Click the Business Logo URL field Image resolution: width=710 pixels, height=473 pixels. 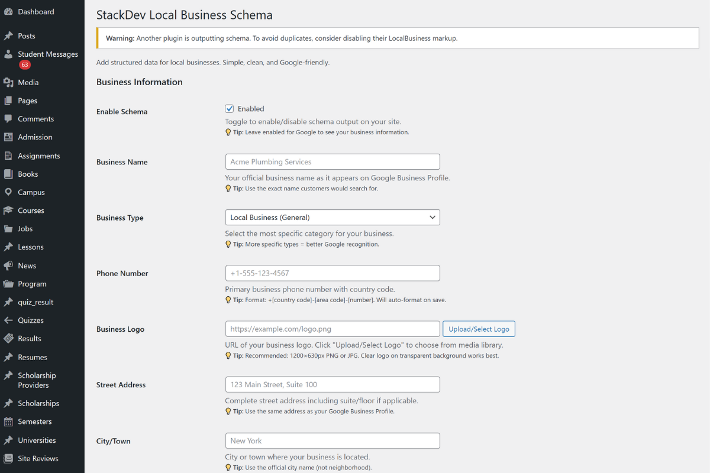pyautogui.click(x=332, y=329)
